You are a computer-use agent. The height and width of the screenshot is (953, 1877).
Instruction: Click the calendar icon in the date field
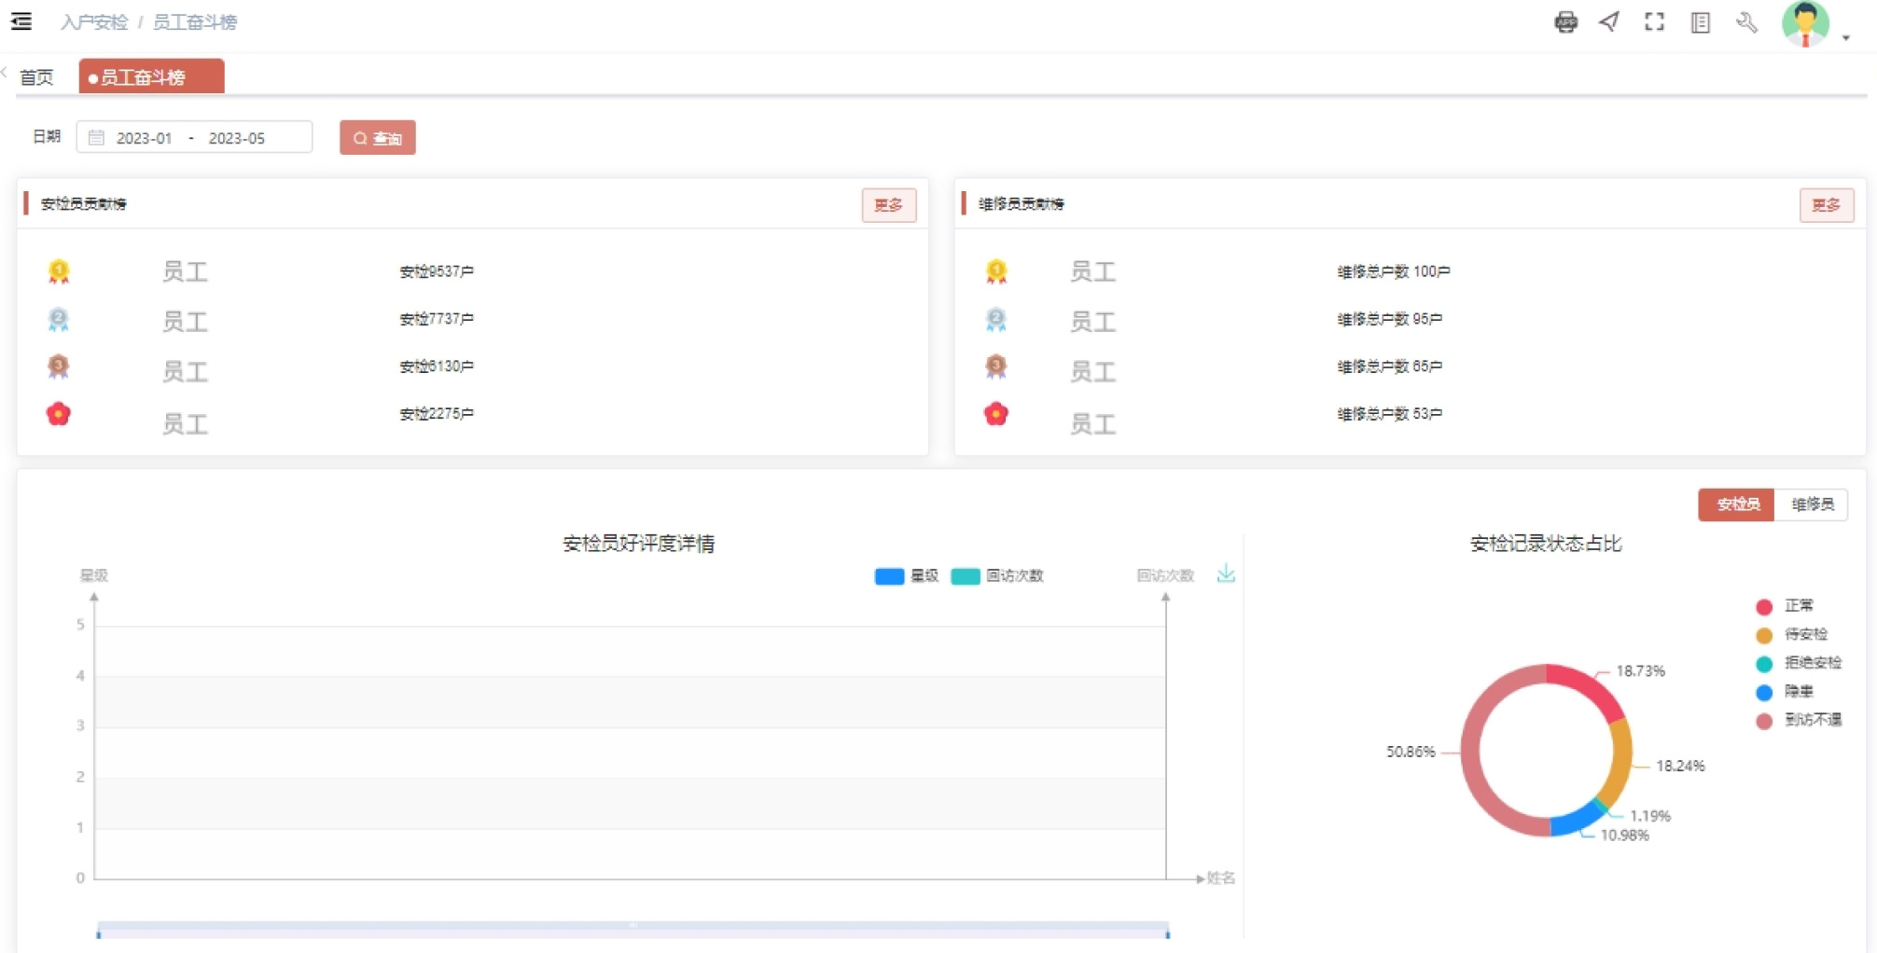(x=96, y=138)
